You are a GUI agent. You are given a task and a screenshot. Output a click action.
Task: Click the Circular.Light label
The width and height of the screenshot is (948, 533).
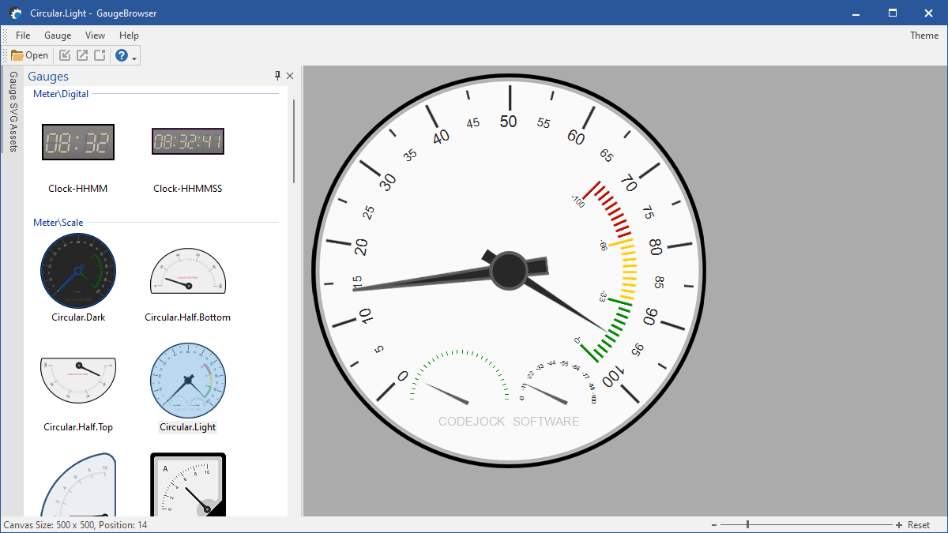(188, 427)
